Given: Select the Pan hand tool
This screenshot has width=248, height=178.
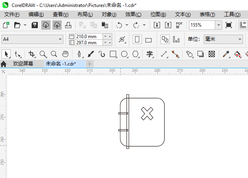Looking at the screenshot, I should click(65, 54).
